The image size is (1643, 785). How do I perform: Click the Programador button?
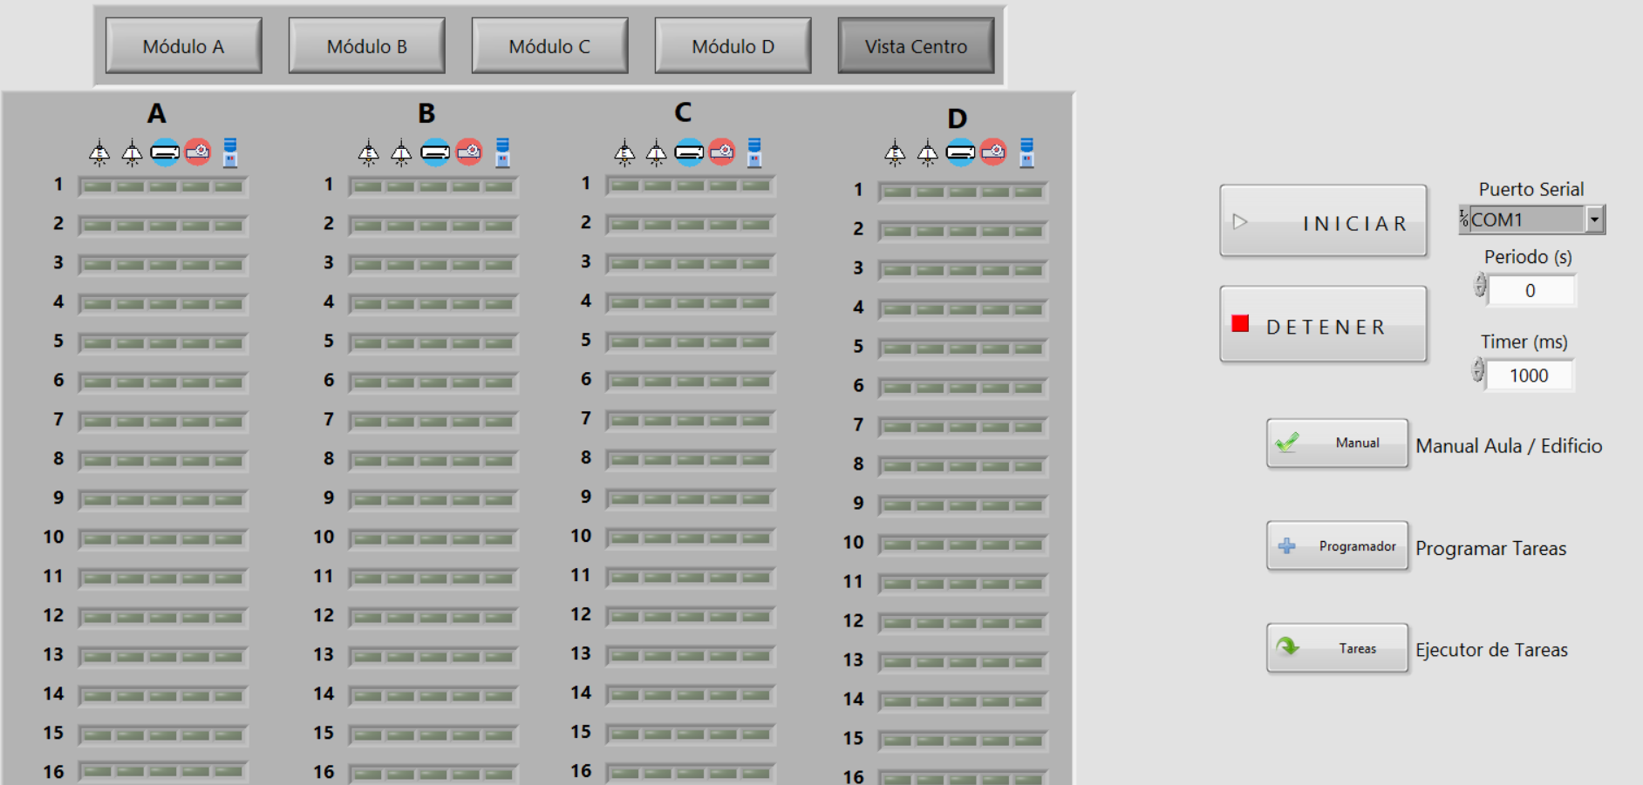tap(1337, 546)
